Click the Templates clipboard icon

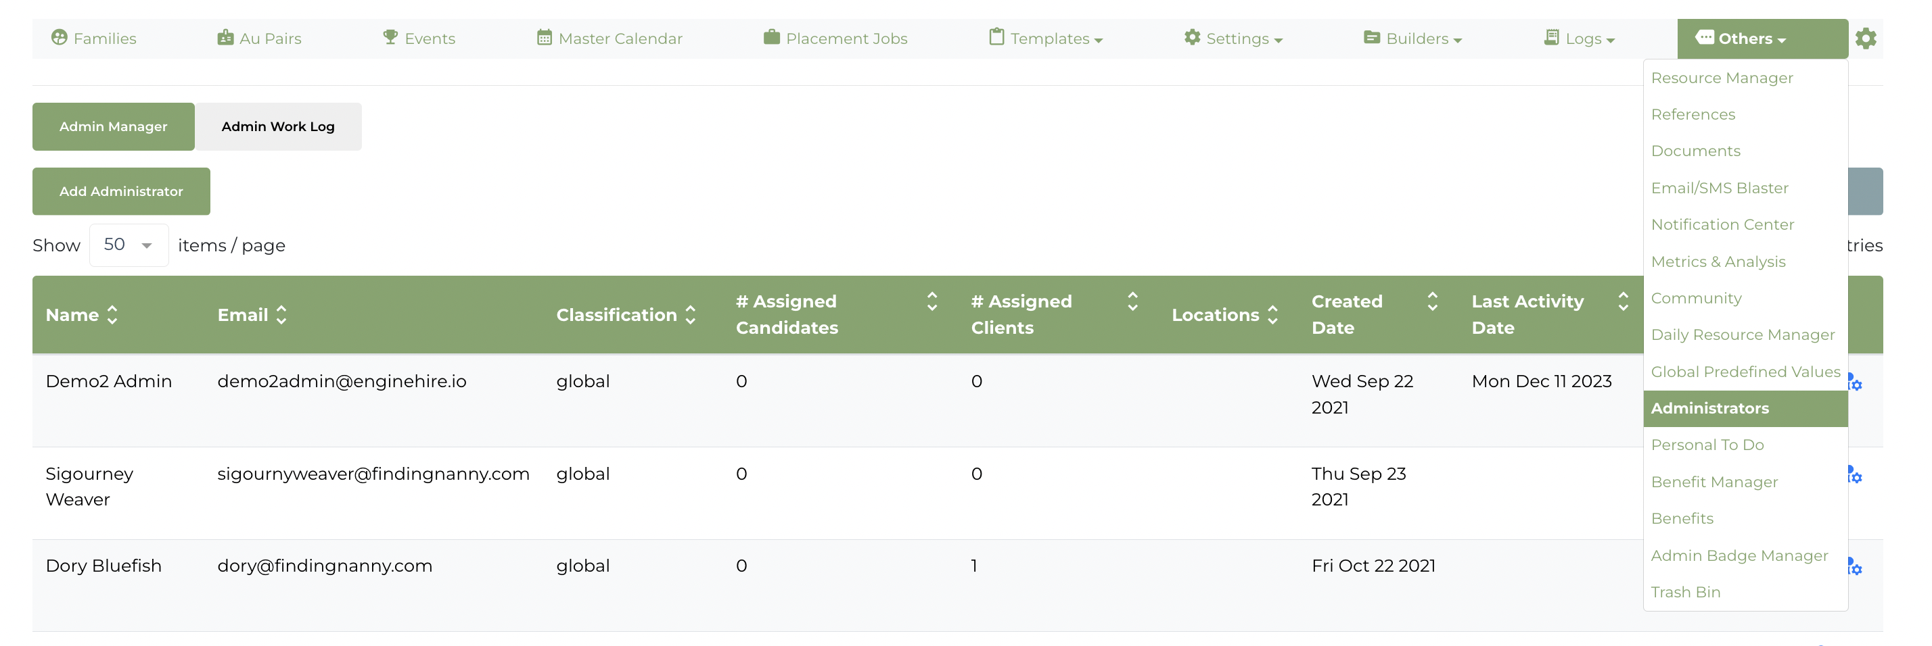pyautogui.click(x=996, y=37)
